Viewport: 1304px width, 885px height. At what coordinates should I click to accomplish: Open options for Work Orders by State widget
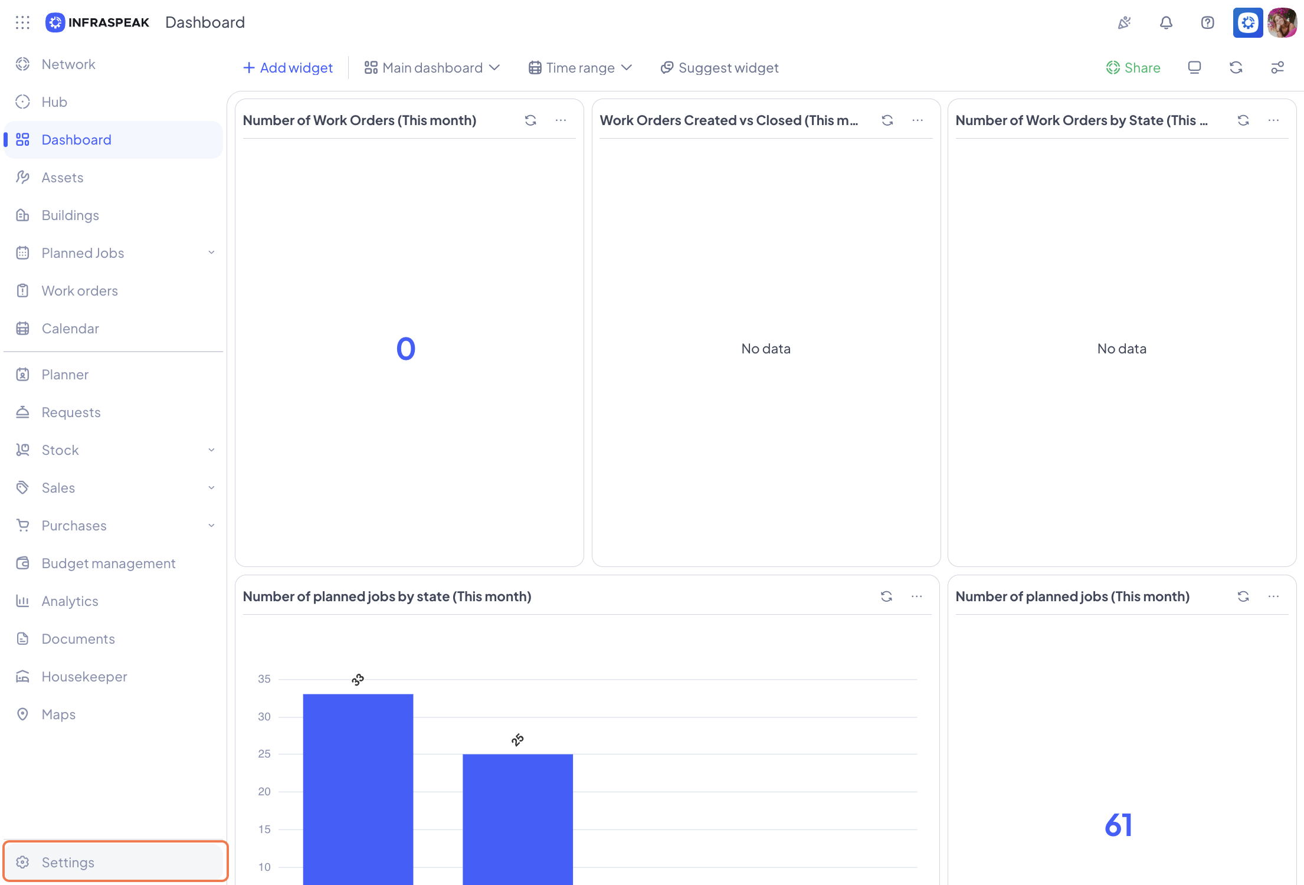tap(1273, 120)
